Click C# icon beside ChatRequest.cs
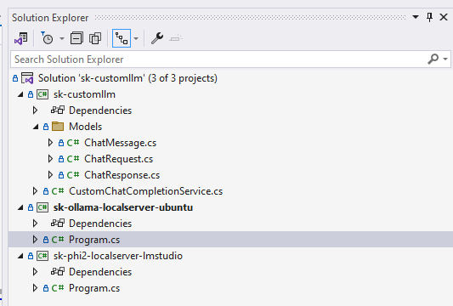453x306 pixels. coord(73,159)
